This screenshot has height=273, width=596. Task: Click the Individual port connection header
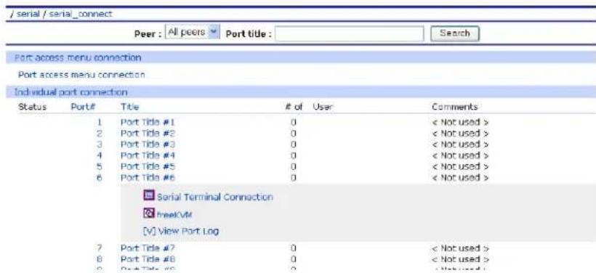click(x=71, y=92)
